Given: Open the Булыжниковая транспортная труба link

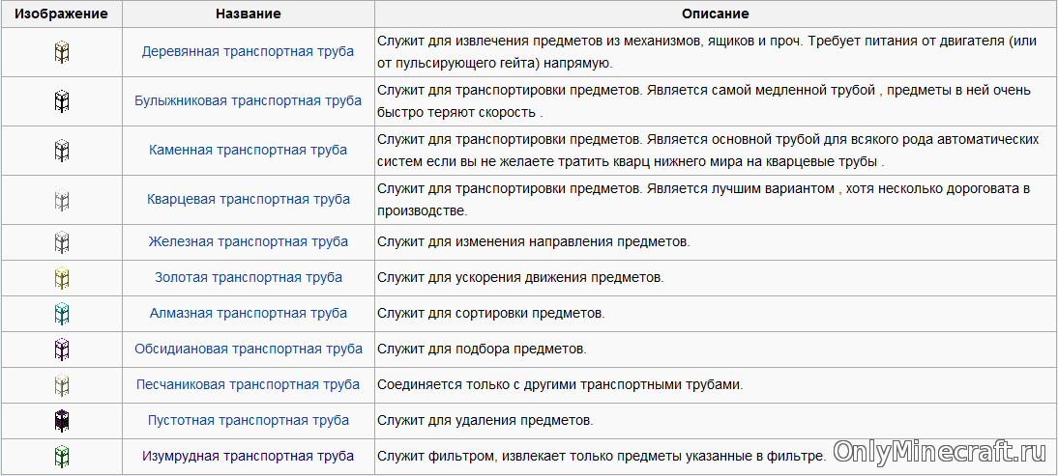Looking at the screenshot, I should (248, 100).
